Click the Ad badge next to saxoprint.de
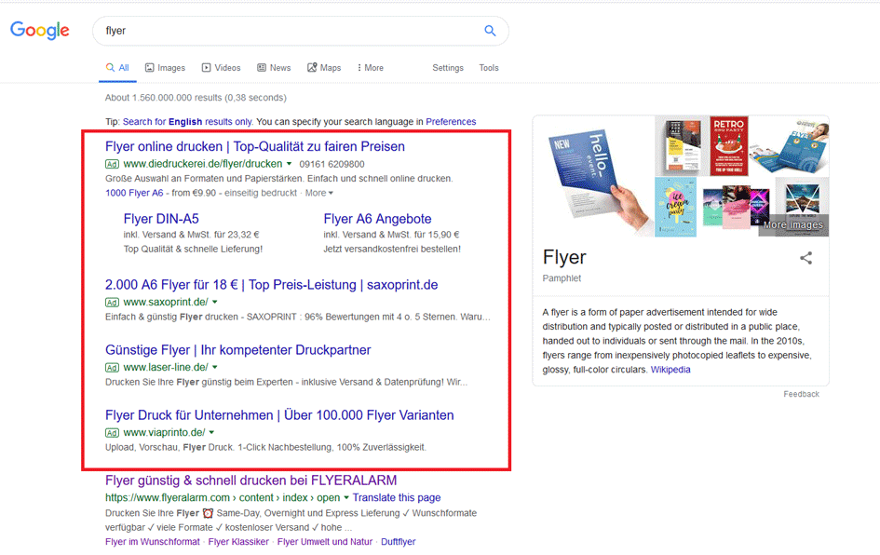This screenshot has width=880, height=555. [x=112, y=303]
